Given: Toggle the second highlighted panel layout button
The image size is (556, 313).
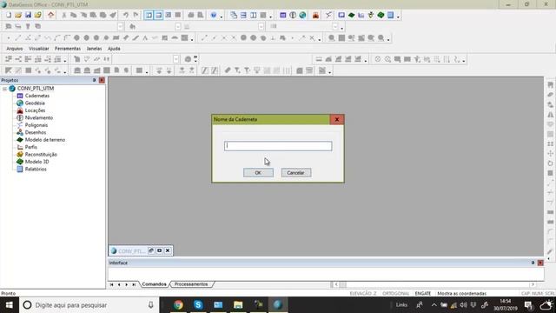Looking at the screenshot, I should pos(158,15).
